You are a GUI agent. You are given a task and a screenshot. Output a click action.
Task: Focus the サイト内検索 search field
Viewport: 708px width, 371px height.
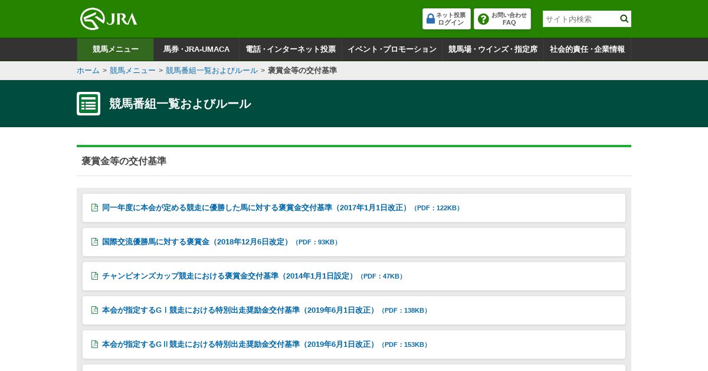[580, 19]
